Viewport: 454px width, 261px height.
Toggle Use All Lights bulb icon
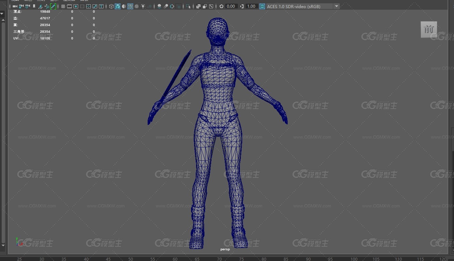(x=143, y=6)
